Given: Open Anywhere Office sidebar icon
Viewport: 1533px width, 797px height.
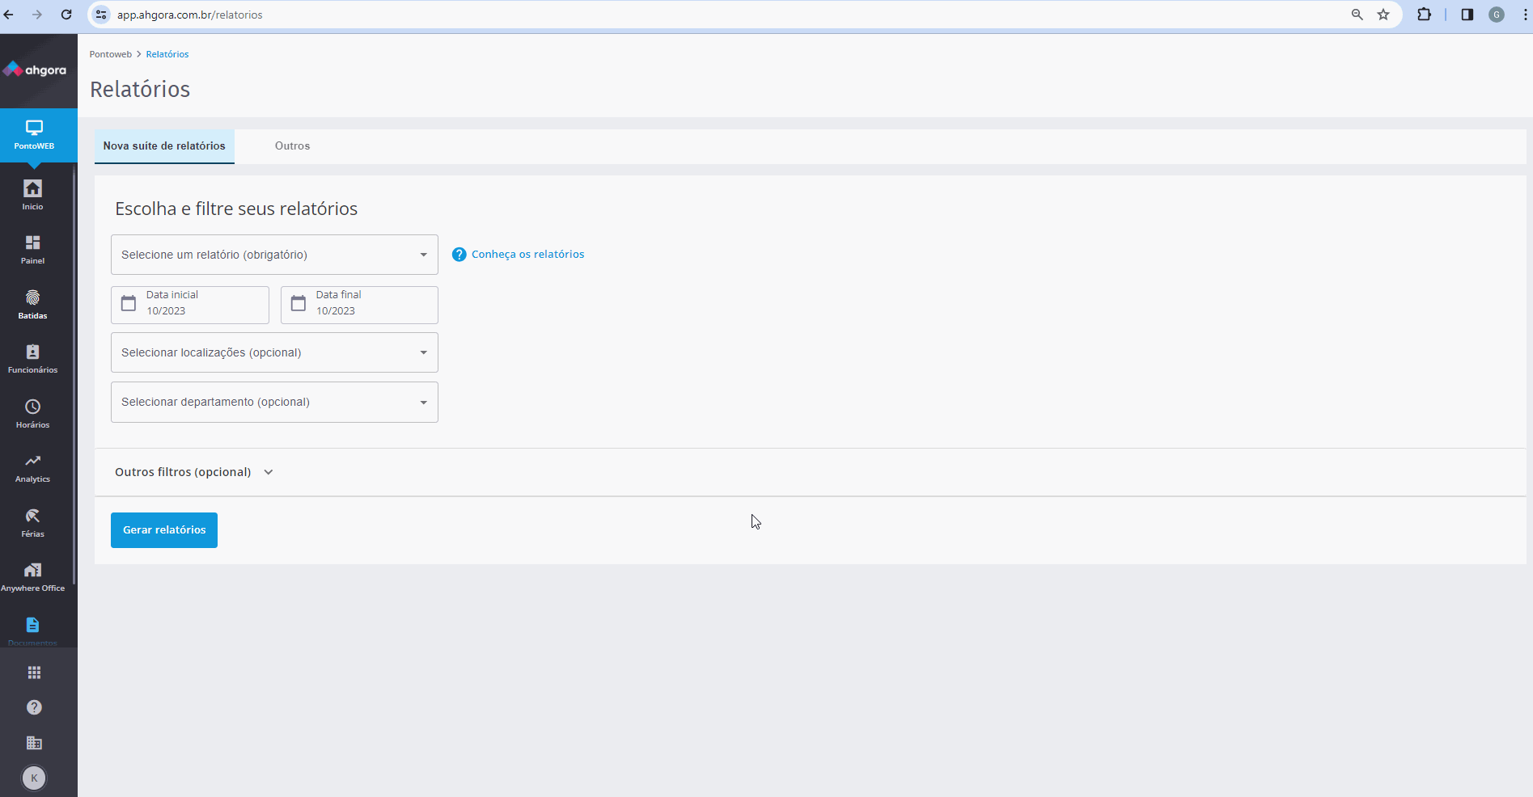Looking at the screenshot, I should pos(32,576).
